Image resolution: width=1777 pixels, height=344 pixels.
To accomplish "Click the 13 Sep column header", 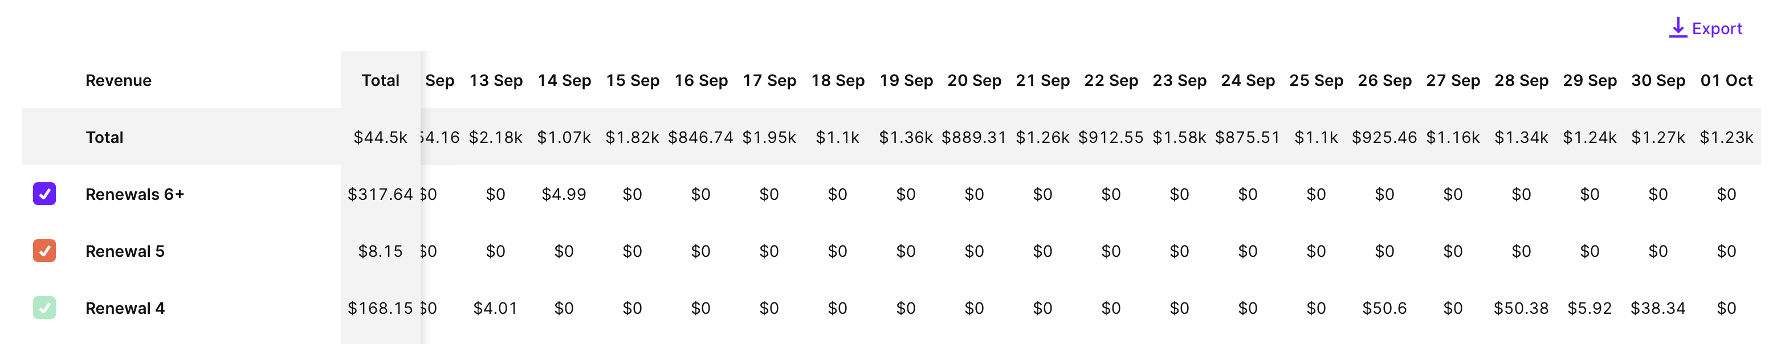I will tap(496, 81).
